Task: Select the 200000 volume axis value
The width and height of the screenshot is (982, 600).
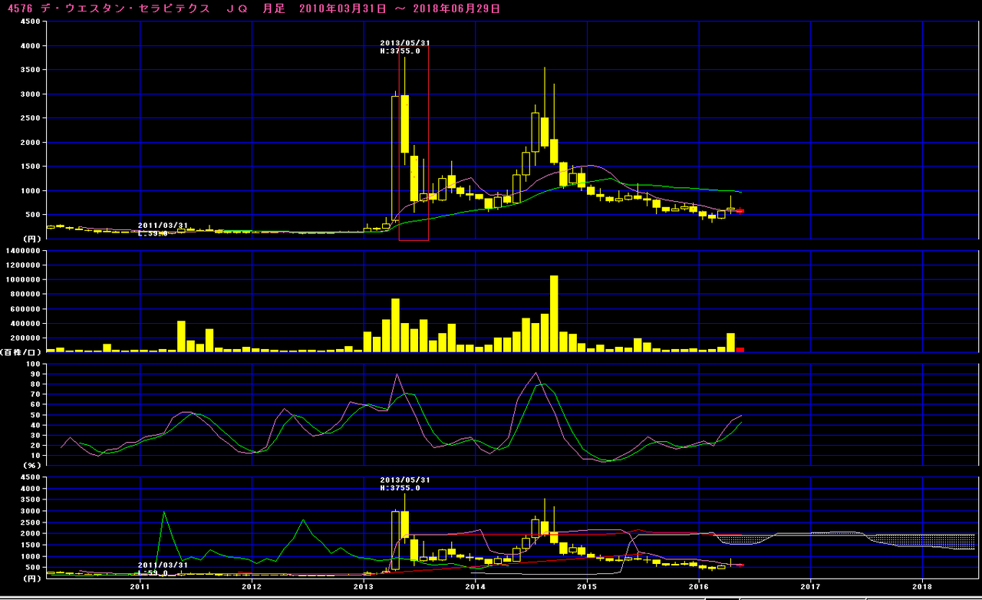Action: pyautogui.click(x=26, y=338)
